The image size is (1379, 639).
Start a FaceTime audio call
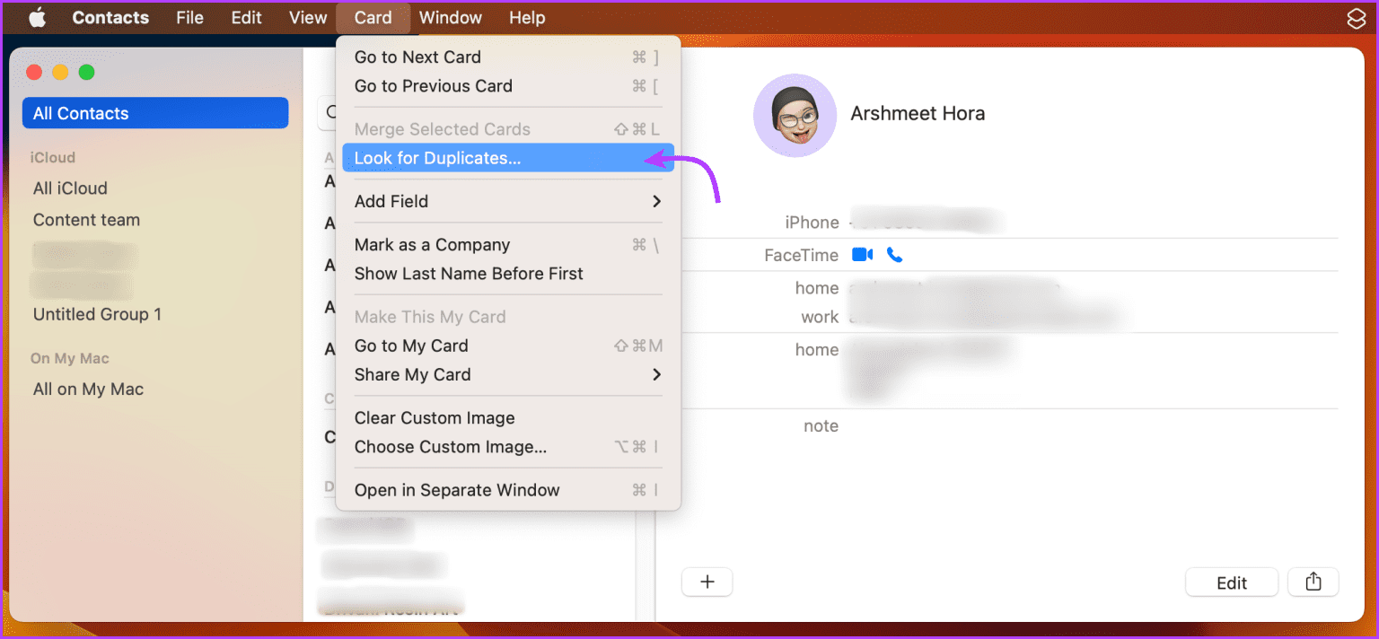click(894, 254)
